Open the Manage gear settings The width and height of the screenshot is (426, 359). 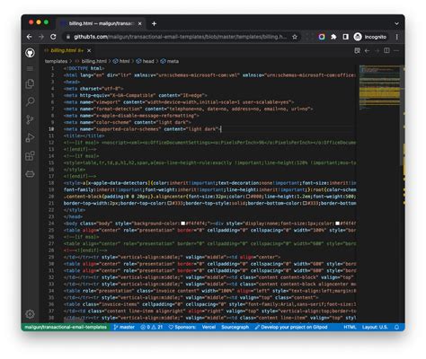coord(30,314)
